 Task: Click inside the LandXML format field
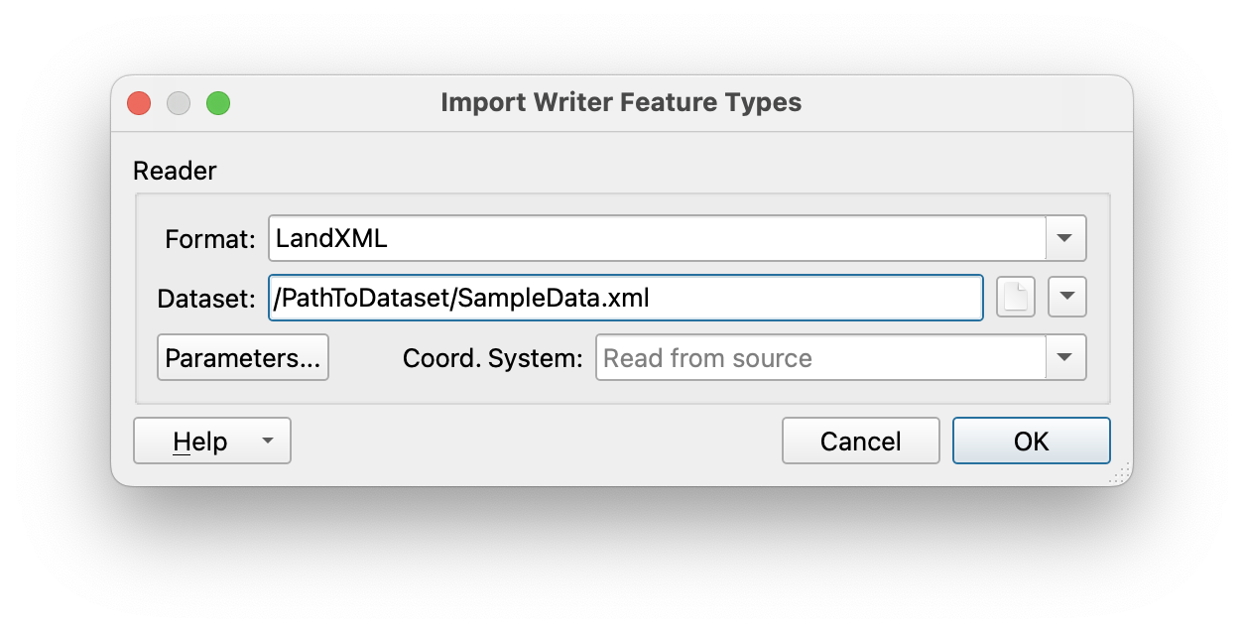coord(657,238)
